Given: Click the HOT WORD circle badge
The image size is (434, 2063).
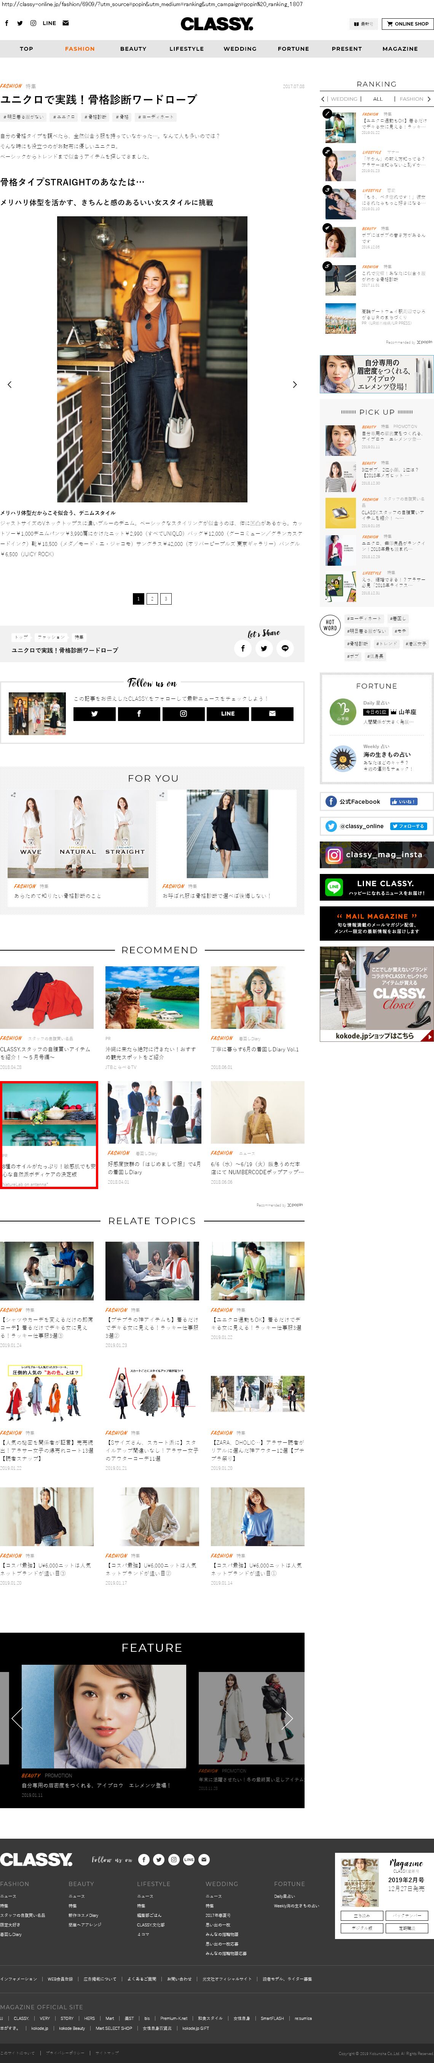Looking at the screenshot, I should [330, 626].
